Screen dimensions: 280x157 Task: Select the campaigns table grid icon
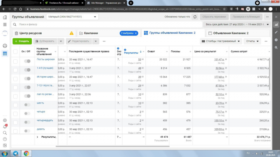5,53
